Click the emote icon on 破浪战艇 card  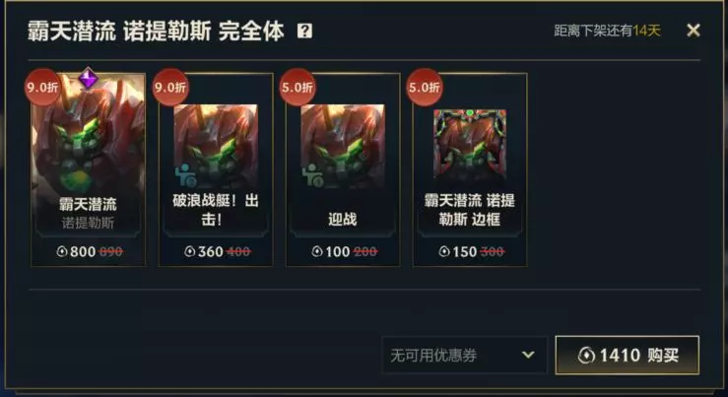click(x=186, y=175)
